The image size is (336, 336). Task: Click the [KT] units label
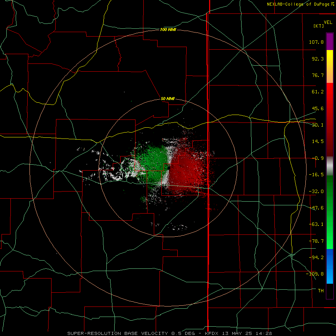pos(319,26)
